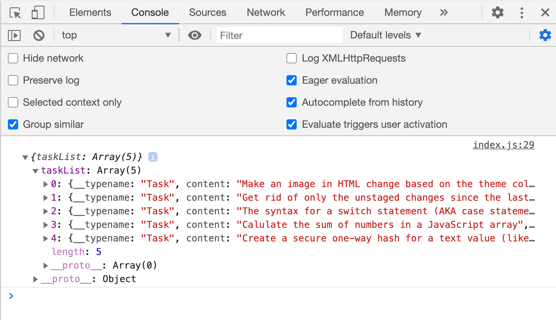Image resolution: width=556 pixels, height=320 pixels.
Task: Open the three-dot customize menu
Action: [522, 13]
